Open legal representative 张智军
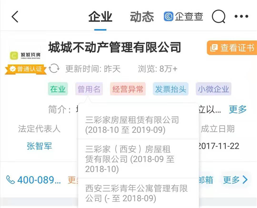The image size is (257, 208). (39, 146)
